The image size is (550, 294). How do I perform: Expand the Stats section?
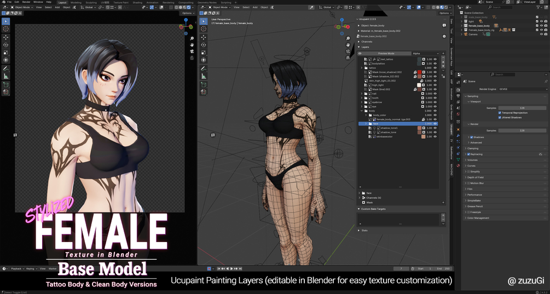click(x=359, y=230)
